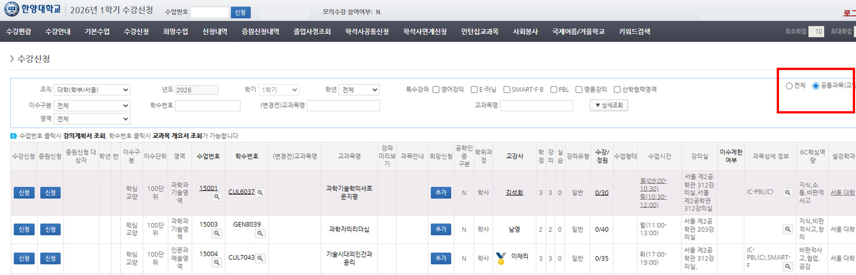
Task: Click 추가 for 기술시대의인간과윤리
Action: tap(441, 258)
